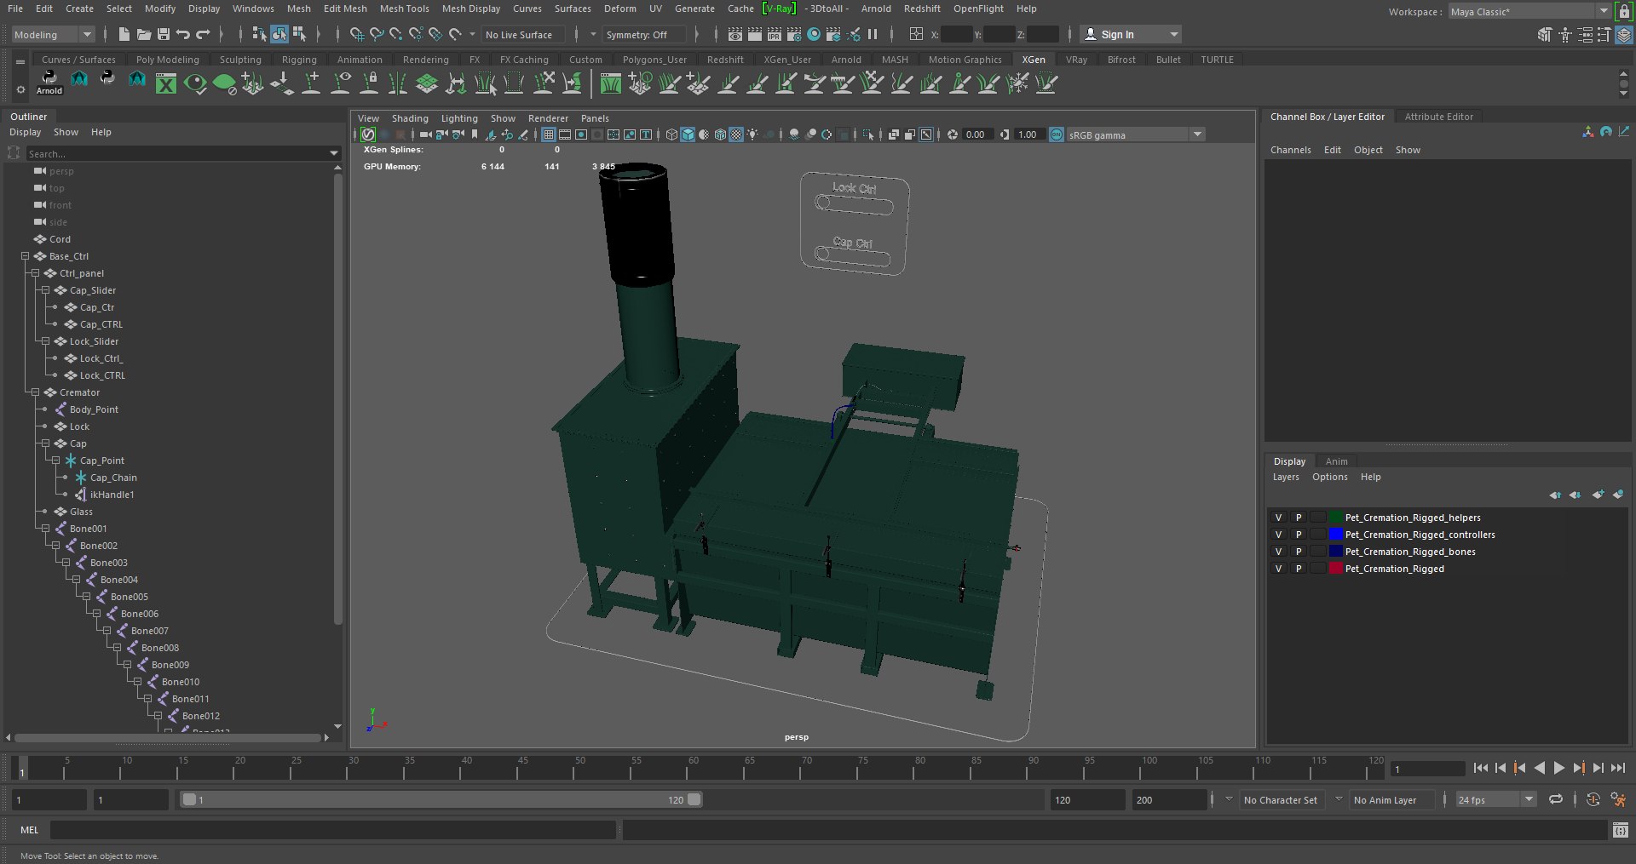Click the lock icon near Workspace selector
The image size is (1636, 864).
click(x=1624, y=11)
